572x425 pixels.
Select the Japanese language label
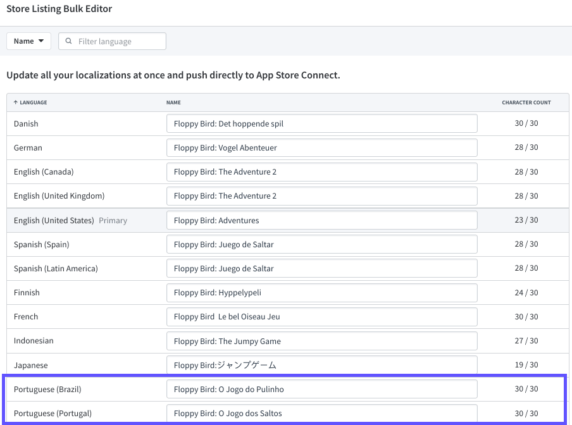(x=30, y=365)
